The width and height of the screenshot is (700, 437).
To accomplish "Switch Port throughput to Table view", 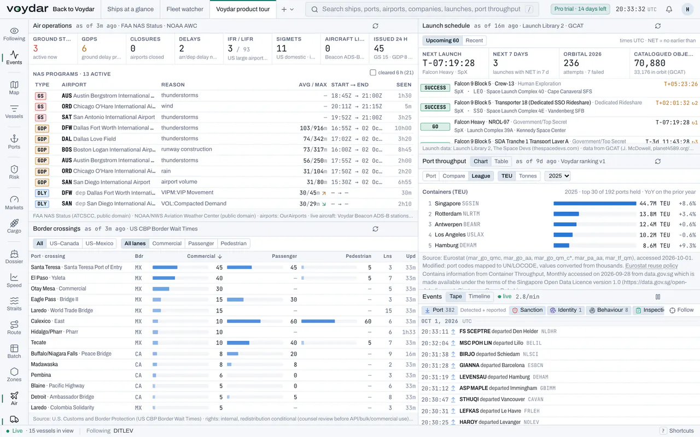I will coord(501,161).
